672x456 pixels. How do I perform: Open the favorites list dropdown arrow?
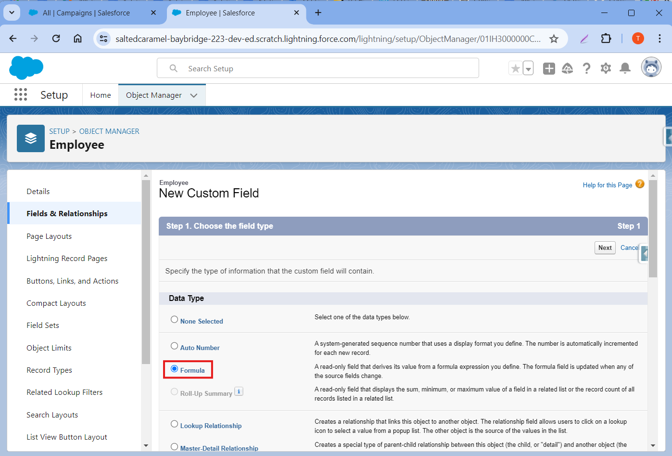click(x=528, y=68)
